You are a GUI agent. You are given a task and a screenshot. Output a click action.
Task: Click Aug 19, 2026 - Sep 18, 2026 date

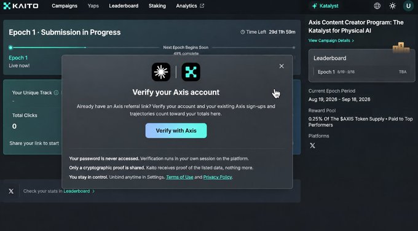tap(339, 100)
